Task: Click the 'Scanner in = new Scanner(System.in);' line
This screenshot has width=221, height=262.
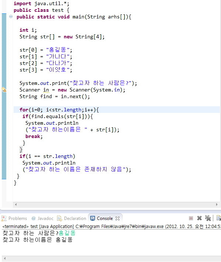Action: 72,90
